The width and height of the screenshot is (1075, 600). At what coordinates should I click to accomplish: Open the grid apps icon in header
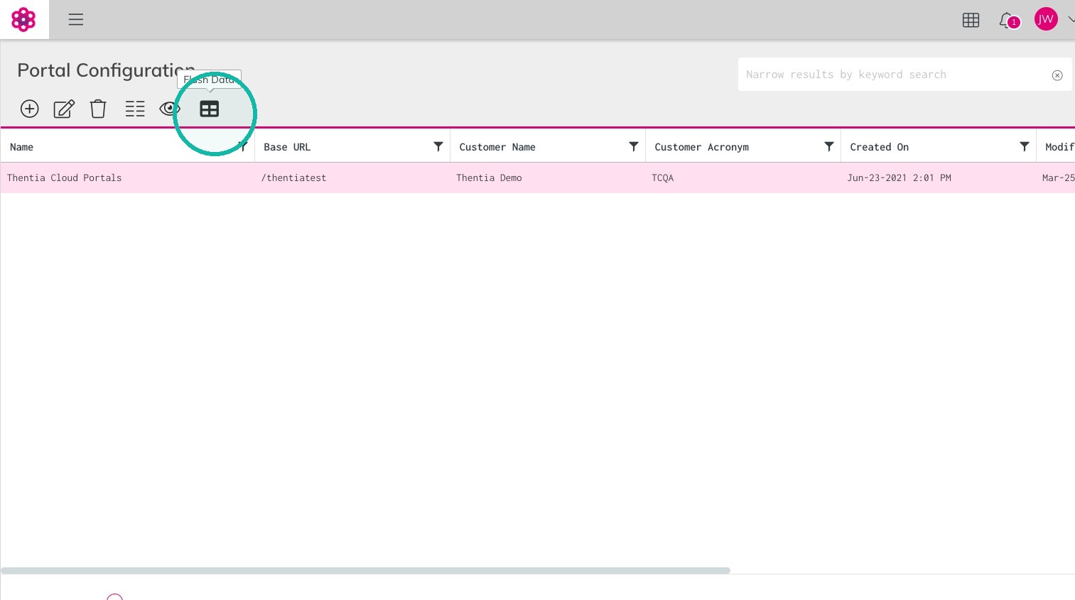click(x=971, y=20)
